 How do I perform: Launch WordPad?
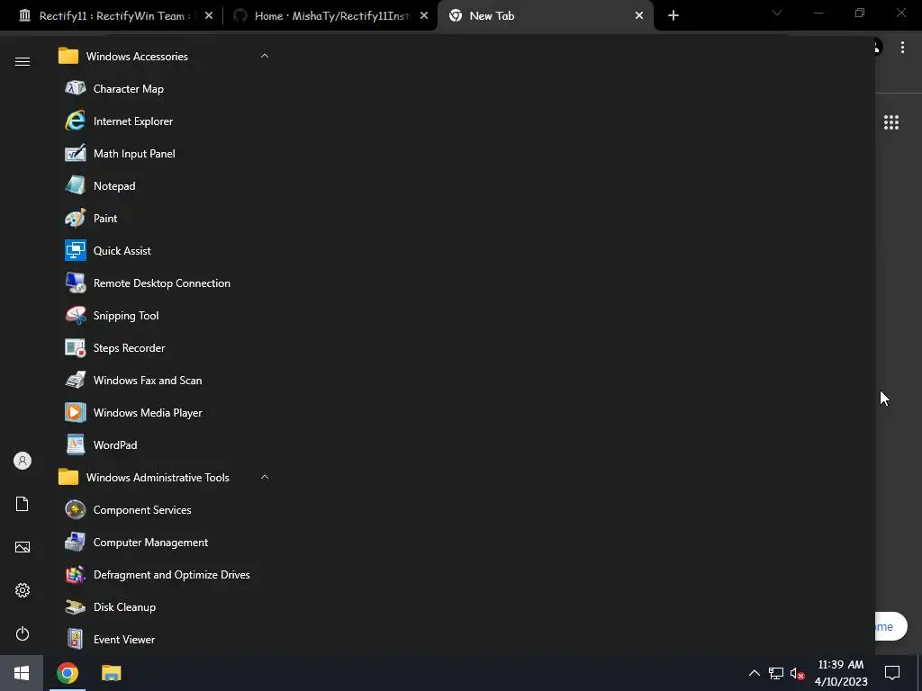165,444
